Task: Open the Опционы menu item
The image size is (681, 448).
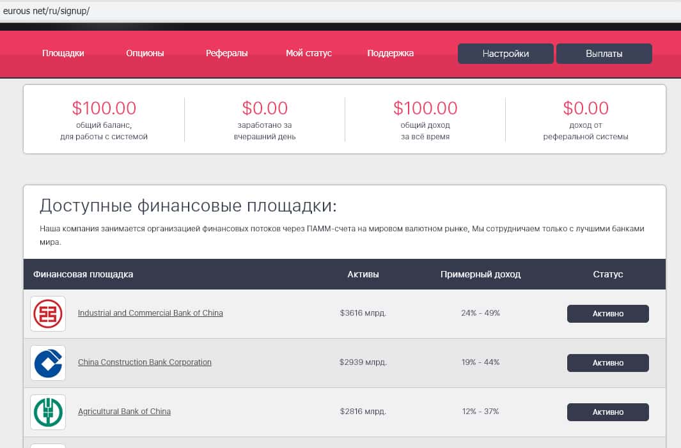Action: pos(145,54)
